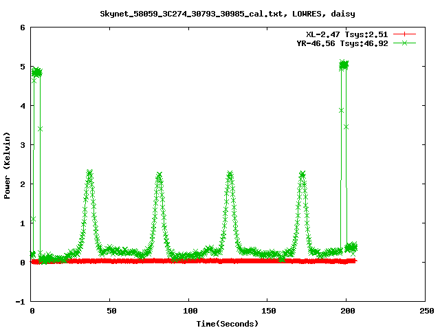Viewport: 440px width, 330px height.
Task: Click the x-axis tick label 150
Action: [x=269, y=311]
